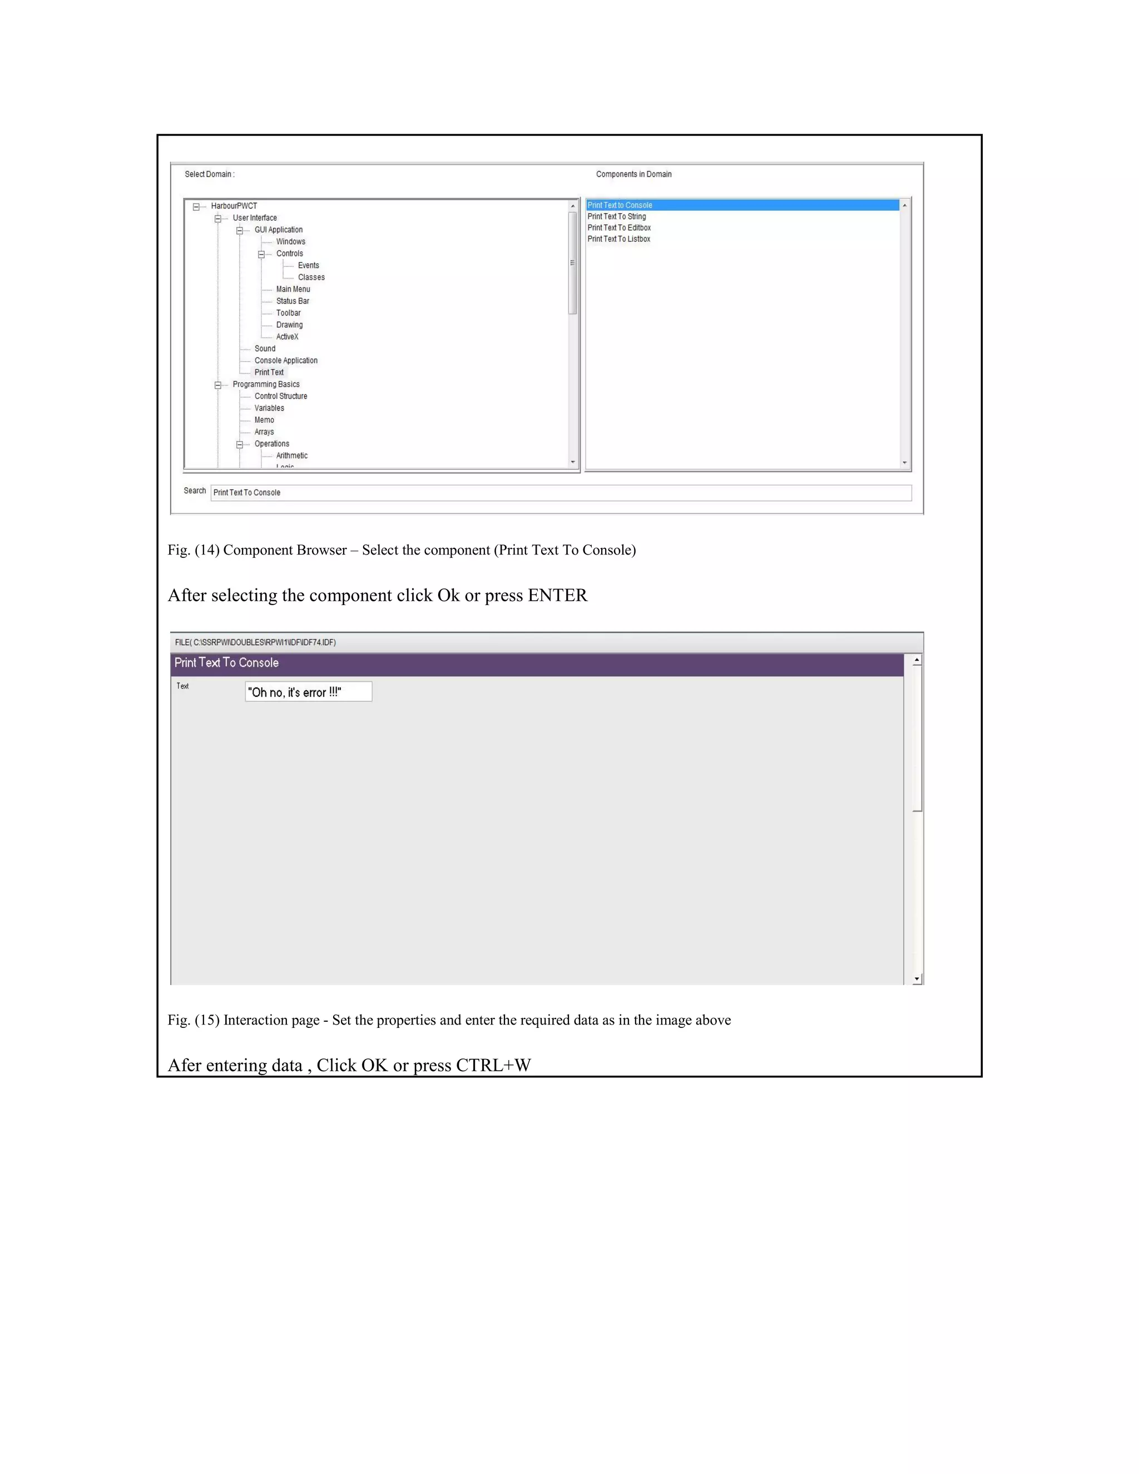The height and width of the screenshot is (1474, 1139).
Task: Choose Print Text To String component
Action: [742, 216]
